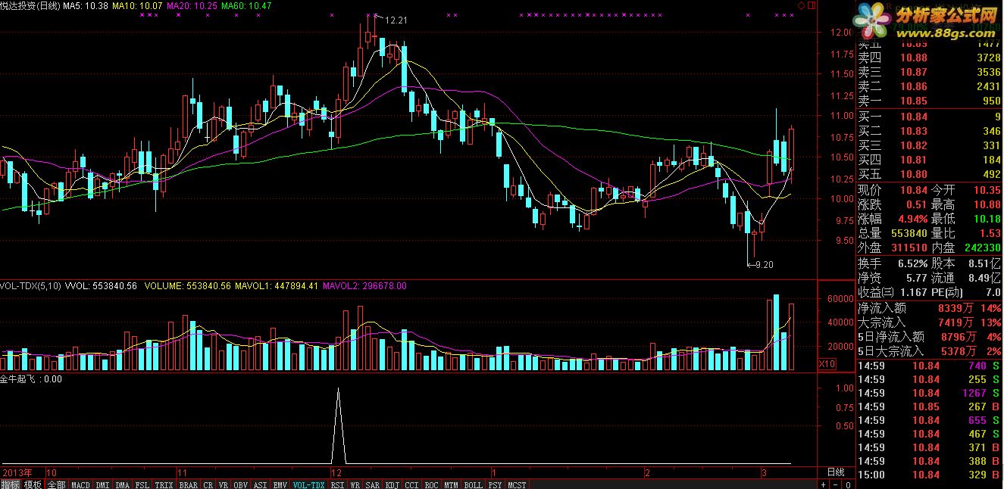Click the 5日净流入额 8796万 row
The width and height of the screenshot is (1004, 489).
930,337
